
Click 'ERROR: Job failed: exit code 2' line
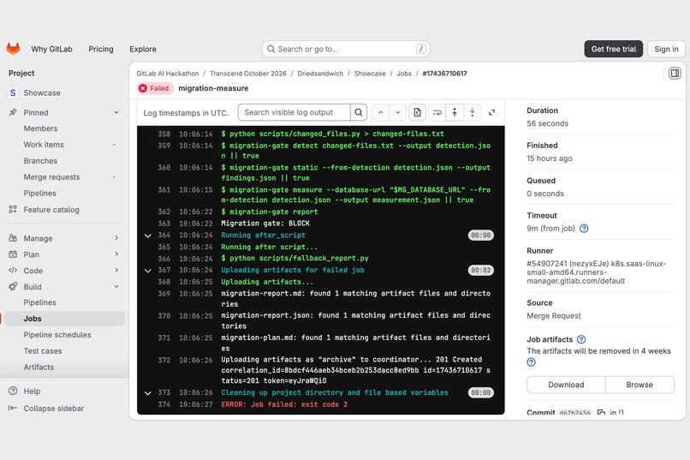pos(284,404)
